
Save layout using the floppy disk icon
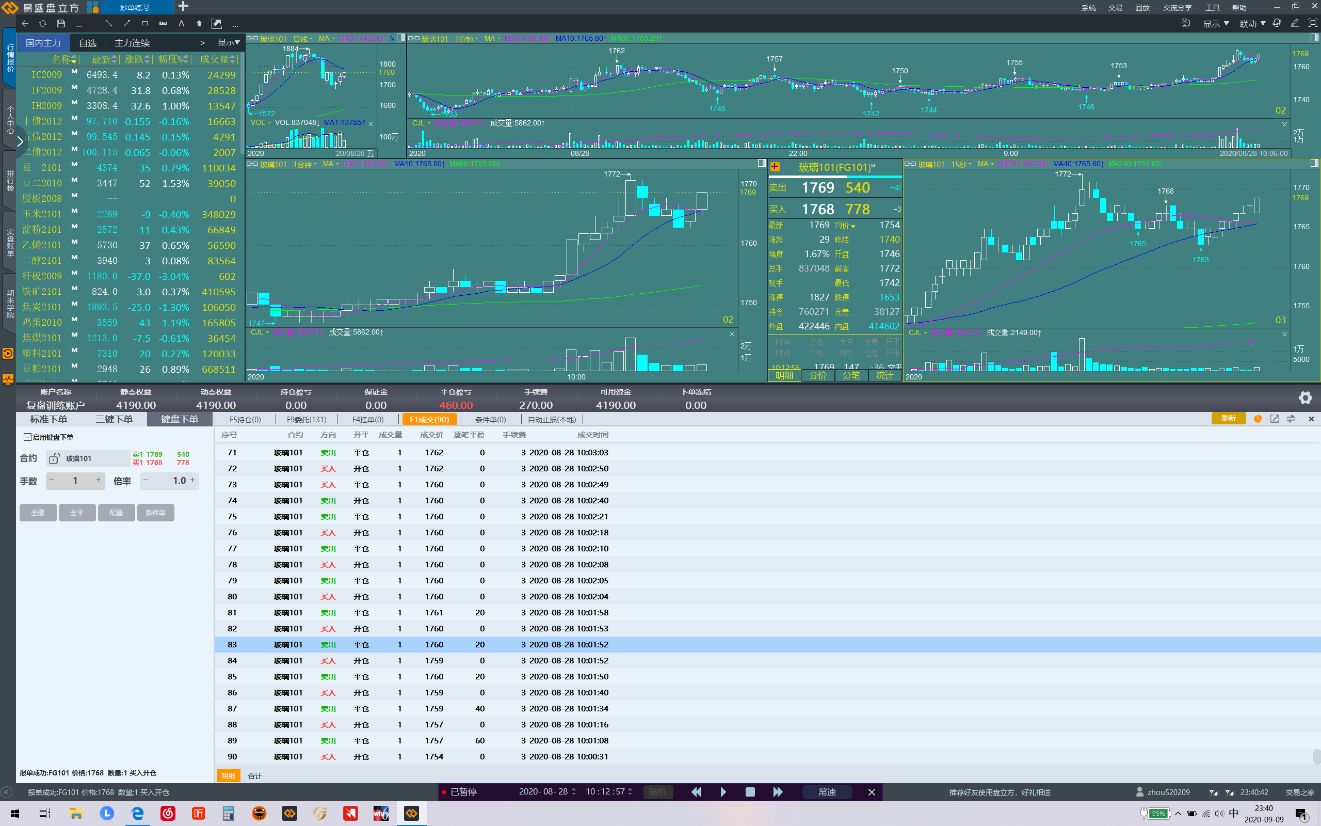pos(61,24)
